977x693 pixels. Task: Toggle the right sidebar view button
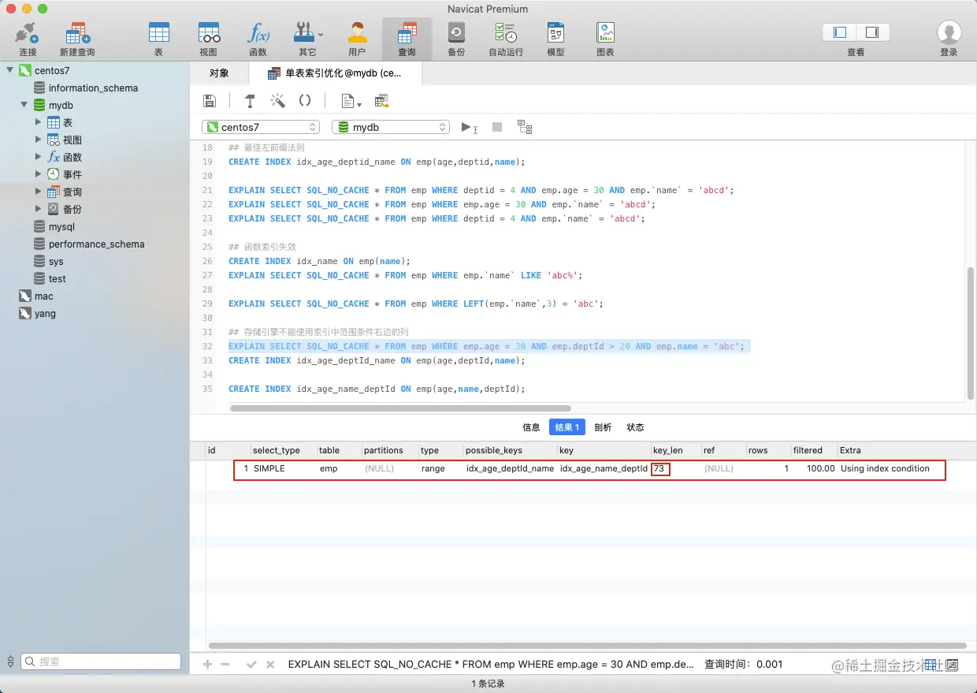point(872,32)
